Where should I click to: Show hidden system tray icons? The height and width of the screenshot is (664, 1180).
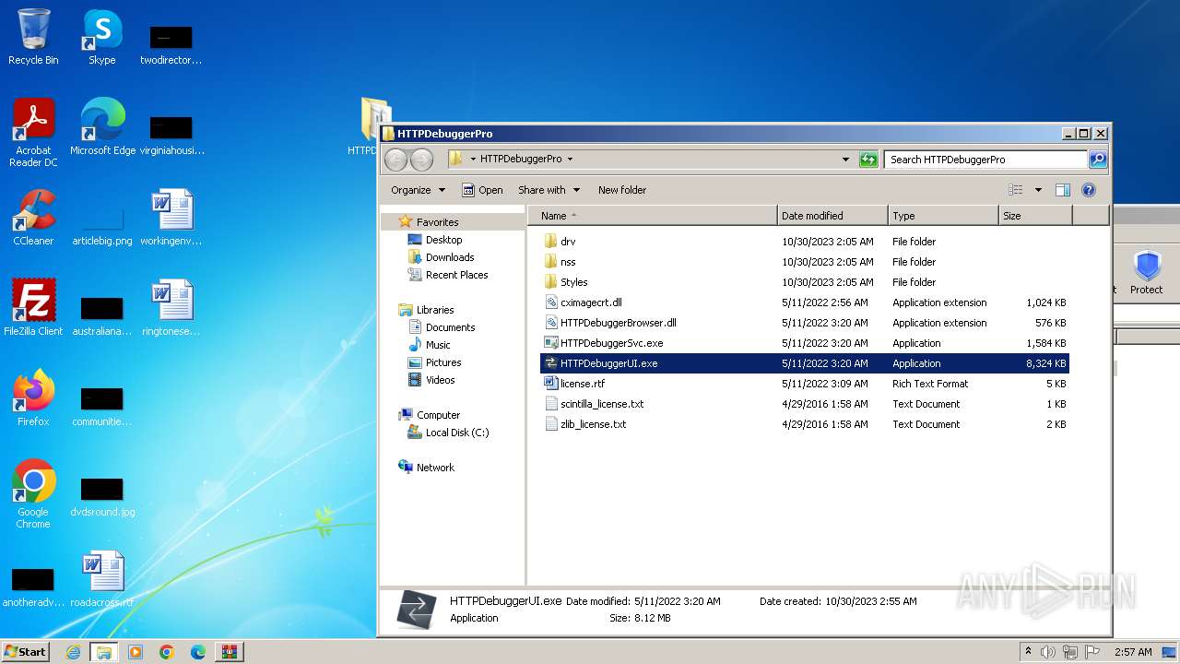point(1028,651)
